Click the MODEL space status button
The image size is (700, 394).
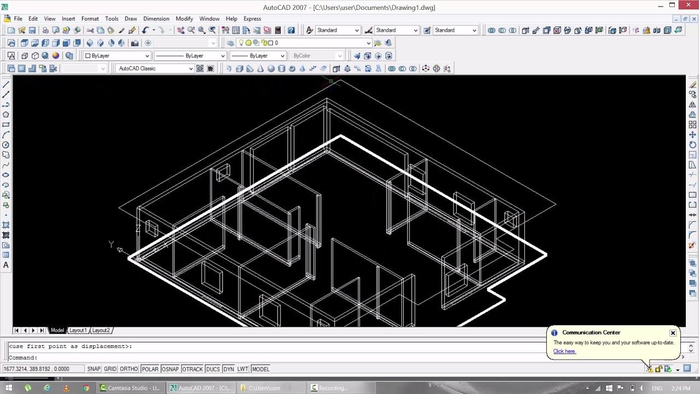pos(261,369)
